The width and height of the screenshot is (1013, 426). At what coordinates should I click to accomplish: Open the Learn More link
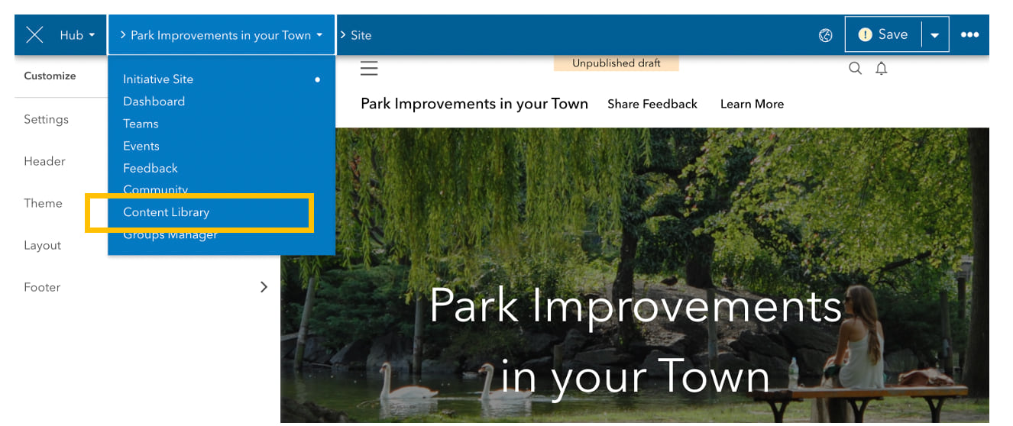point(752,104)
